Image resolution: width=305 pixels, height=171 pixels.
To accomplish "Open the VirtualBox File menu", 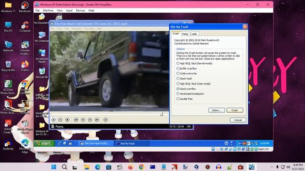I will (x=38, y=10).
